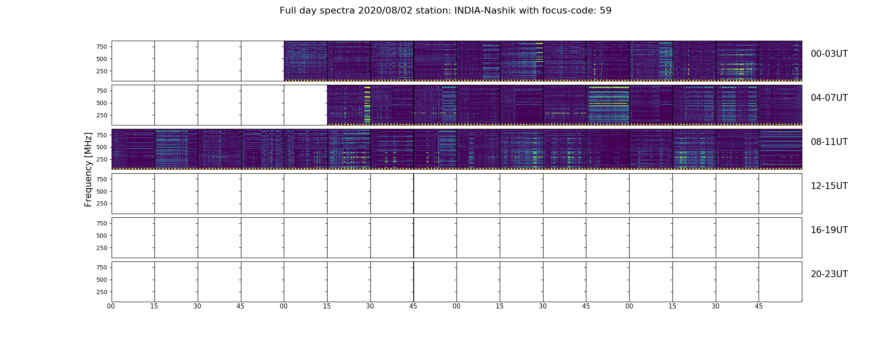Select the 00-03UT row label
Viewport: 891px width, 339px height.
[829, 54]
